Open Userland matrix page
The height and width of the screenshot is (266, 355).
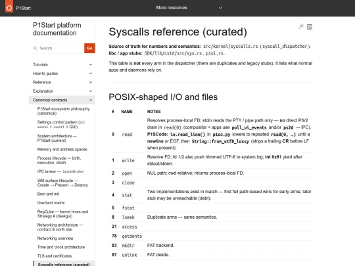(51, 203)
